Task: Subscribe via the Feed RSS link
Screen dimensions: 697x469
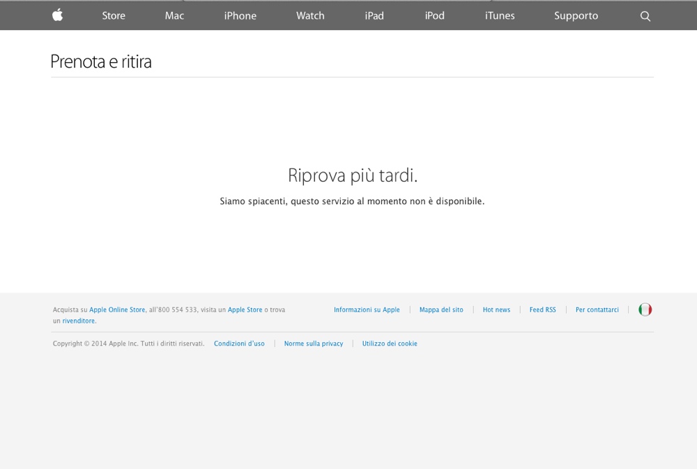Action: pos(542,309)
